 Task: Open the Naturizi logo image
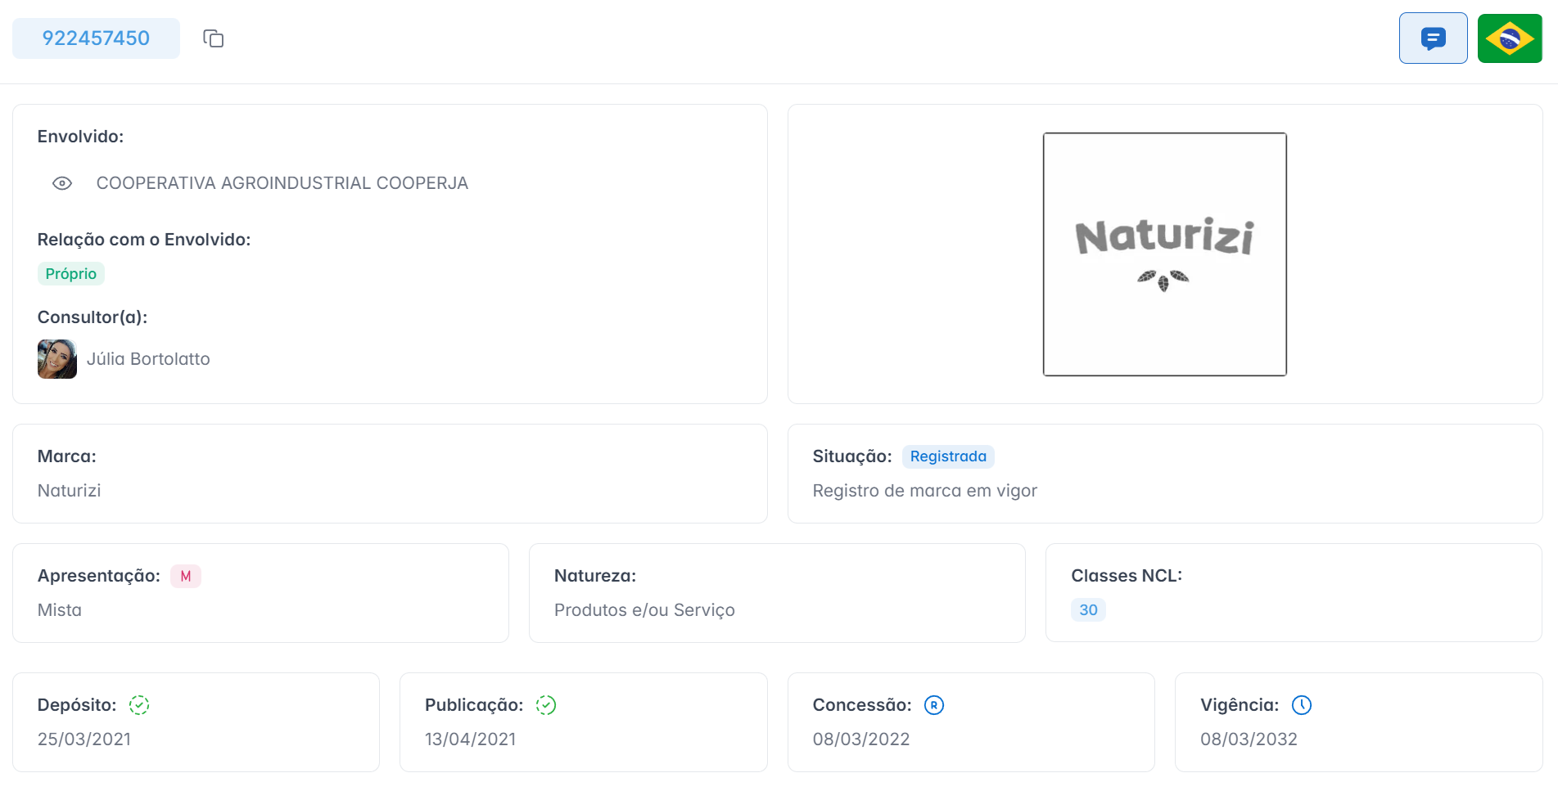(1164, 254)
